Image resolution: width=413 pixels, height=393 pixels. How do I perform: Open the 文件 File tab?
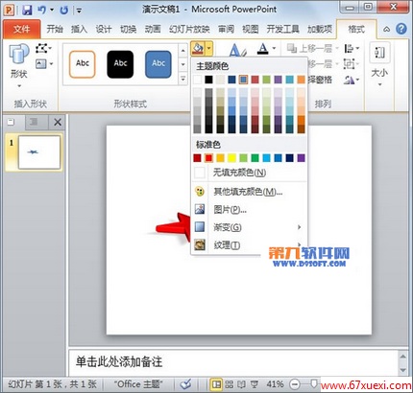22,29
